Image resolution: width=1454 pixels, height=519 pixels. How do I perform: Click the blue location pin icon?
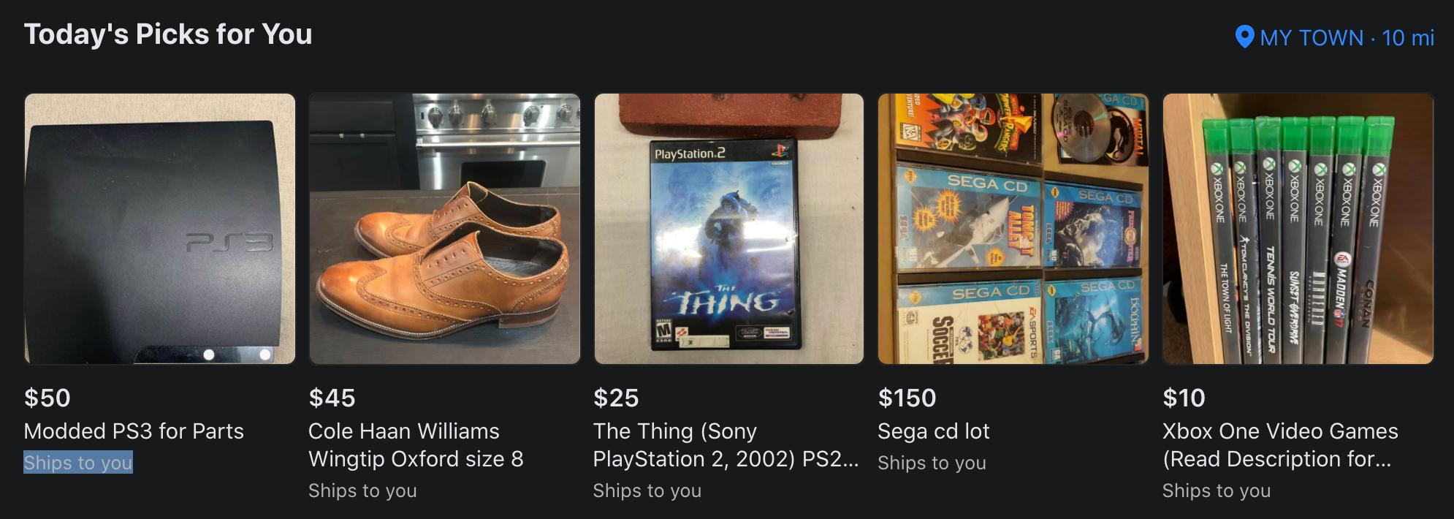click(1244, 37)
